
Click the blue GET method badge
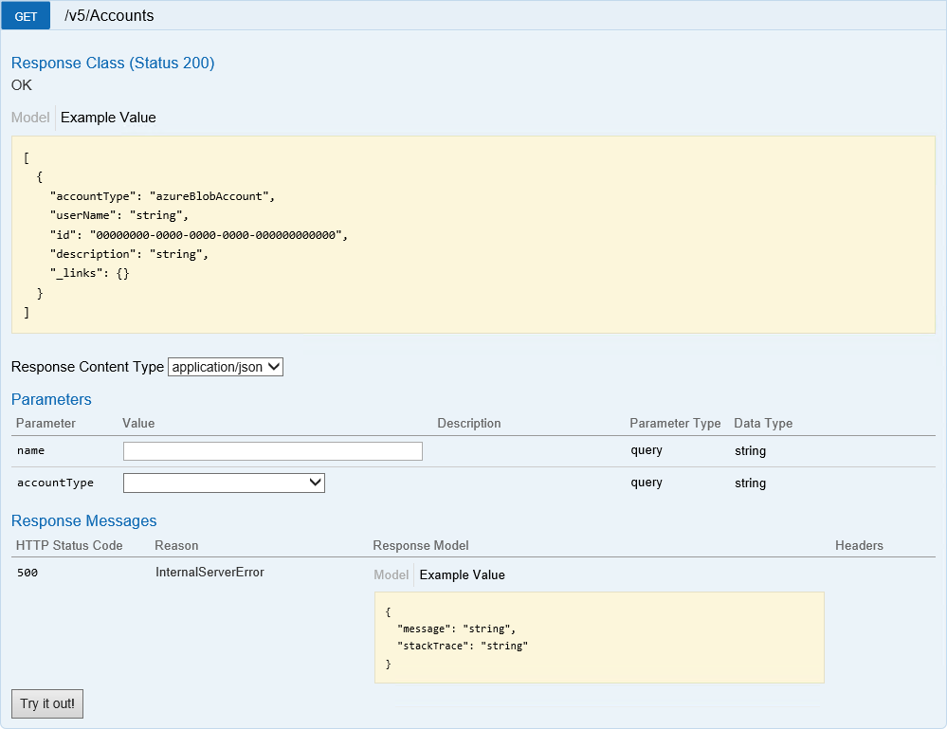[x=26, y=16]
